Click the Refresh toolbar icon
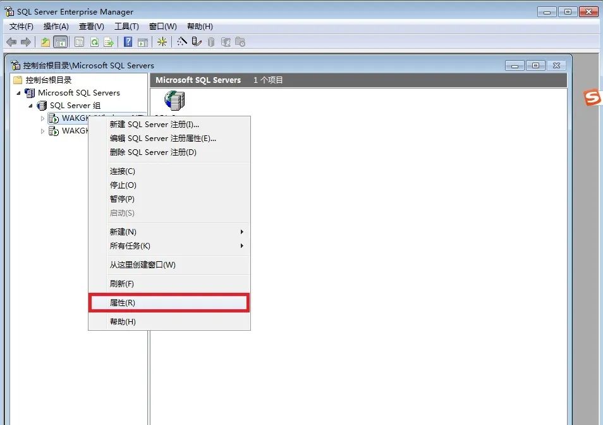 point(94,42)
